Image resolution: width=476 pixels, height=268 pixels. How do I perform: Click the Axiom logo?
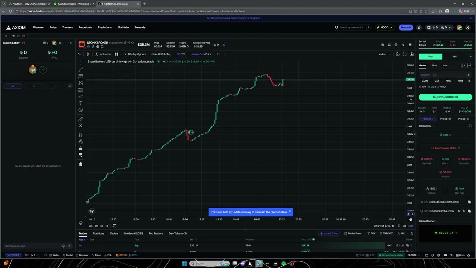point(16,28)
